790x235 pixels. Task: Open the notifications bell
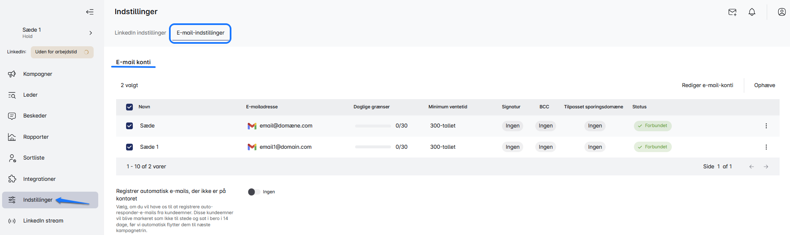[752, 12]
